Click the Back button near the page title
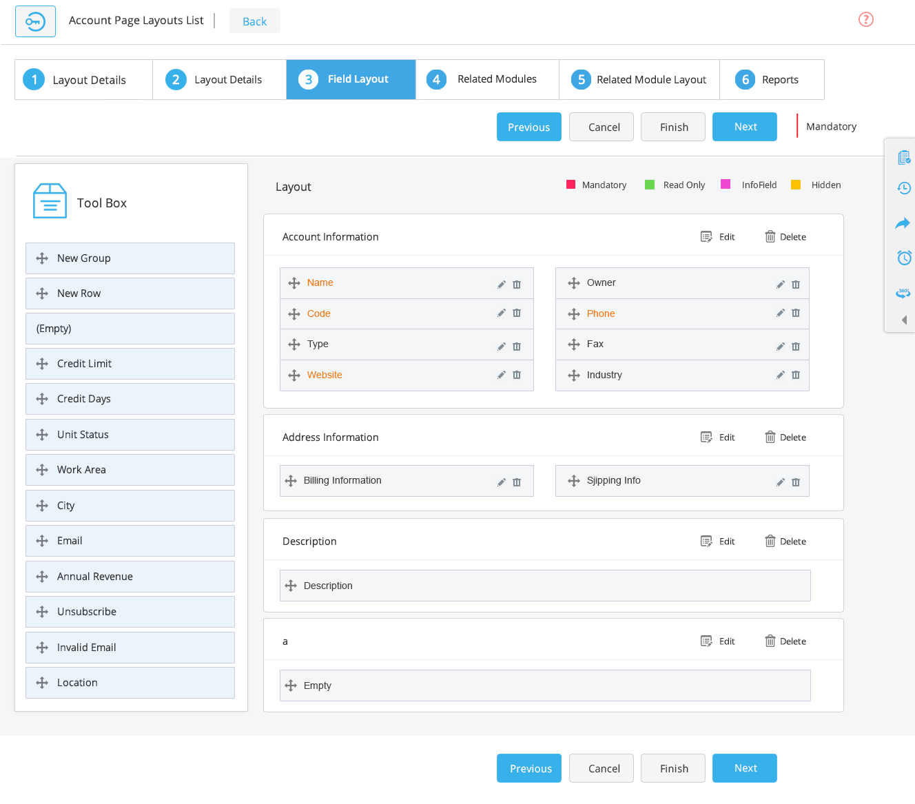Screen dimensions: 915x804 click(x=254, y=21)
